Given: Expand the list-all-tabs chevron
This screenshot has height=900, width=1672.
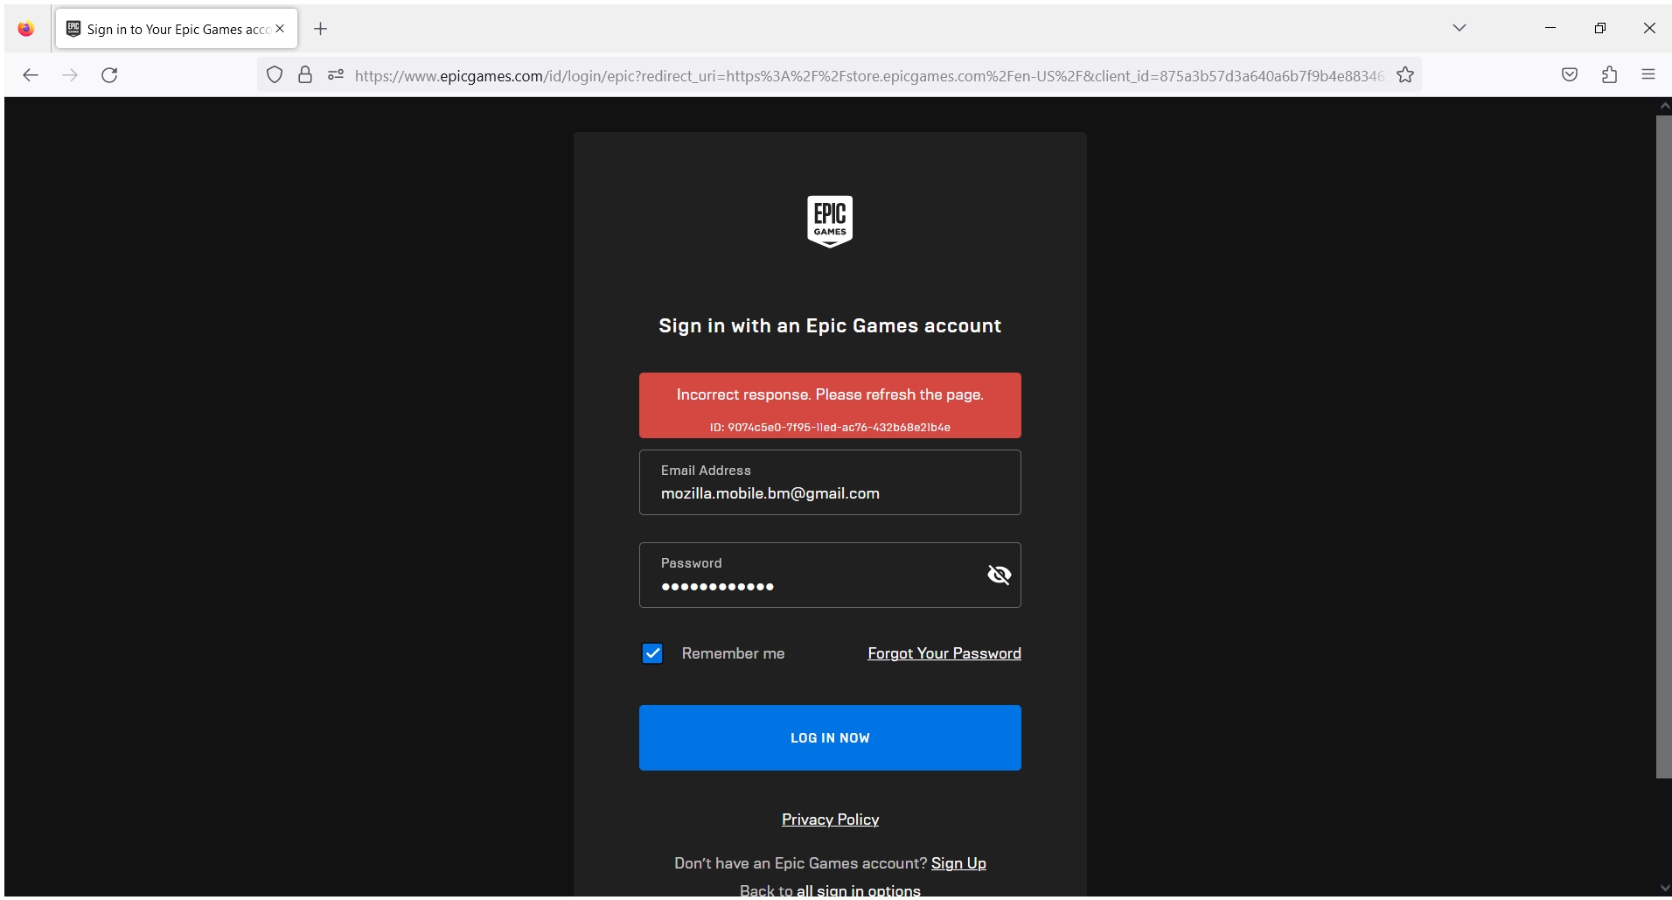Looking at the screenshot, I should 1458,27.
